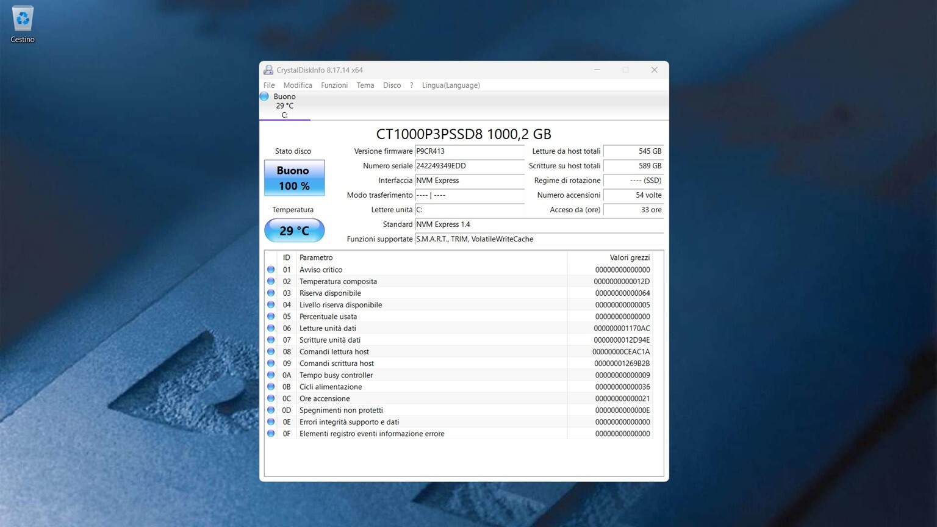Image resolution: width=937 pixels, height=527 pixels.
Task: Click status icon for Comandi scrittura host
Action: pyautogui.click(x=271, y=364)
